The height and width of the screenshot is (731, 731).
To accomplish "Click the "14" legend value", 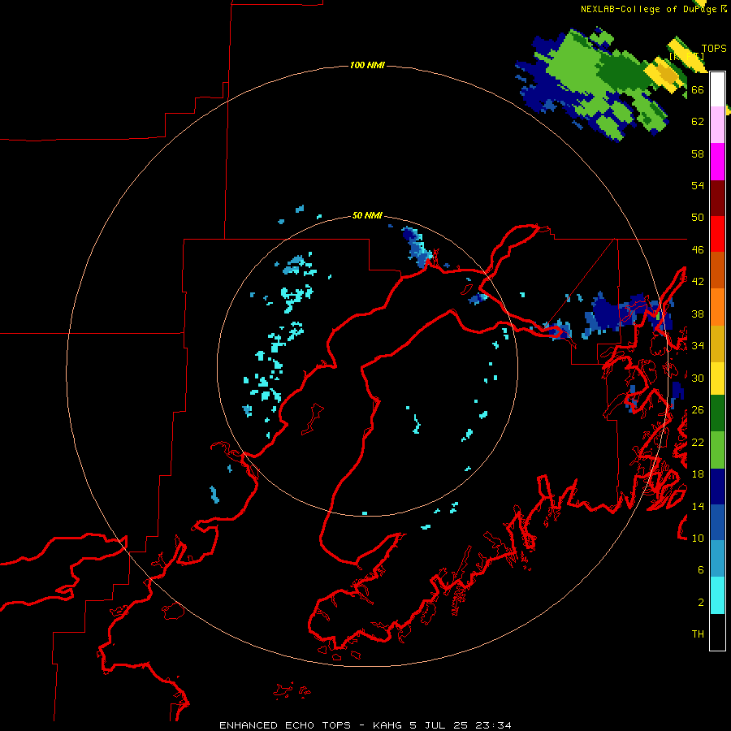I will pos(698,506).
